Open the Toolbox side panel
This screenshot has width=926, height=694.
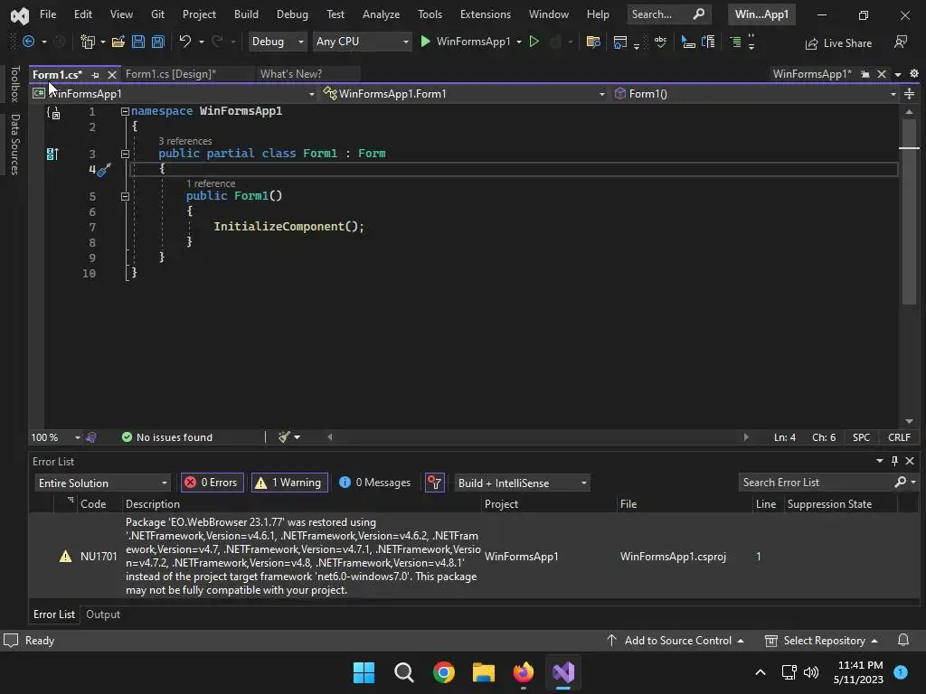[x=15, y=84]
